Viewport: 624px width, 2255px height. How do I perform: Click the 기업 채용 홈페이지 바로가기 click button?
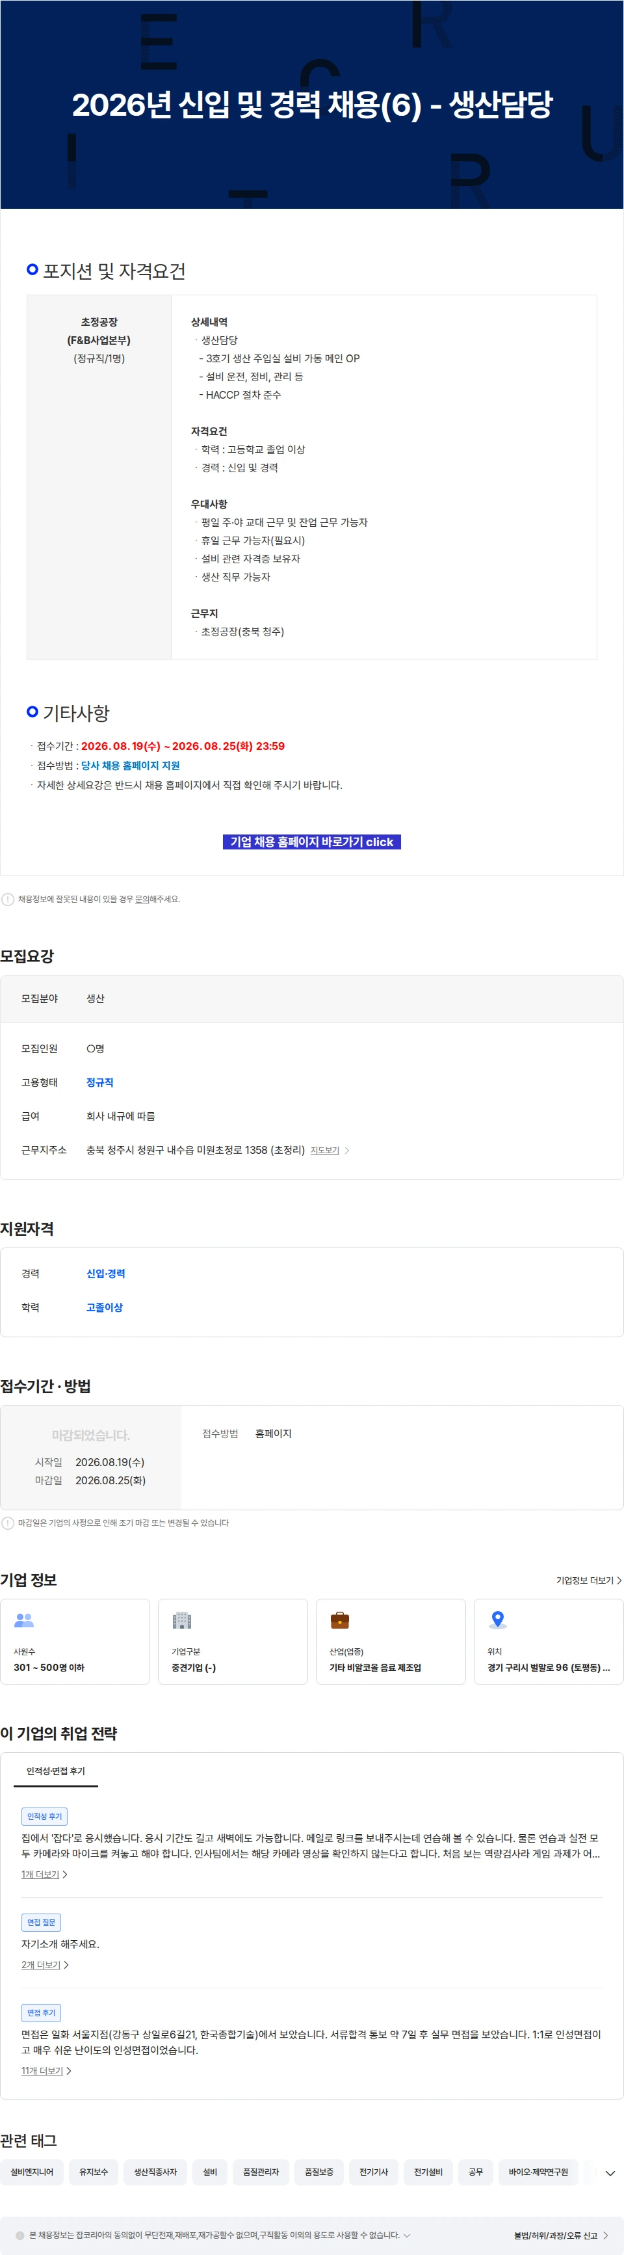point(311,841)
